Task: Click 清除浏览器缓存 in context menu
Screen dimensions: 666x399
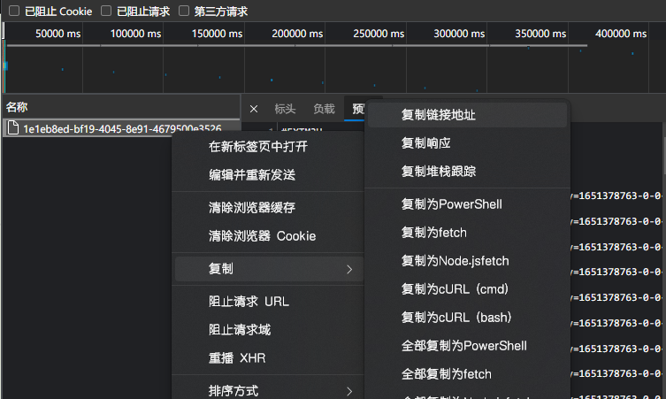Action: (x=251, y=208)
